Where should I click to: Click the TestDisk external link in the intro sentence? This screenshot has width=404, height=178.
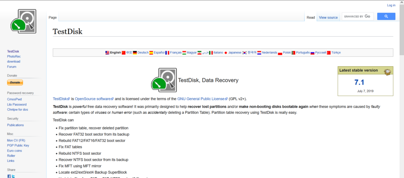(x=61, y=99)
